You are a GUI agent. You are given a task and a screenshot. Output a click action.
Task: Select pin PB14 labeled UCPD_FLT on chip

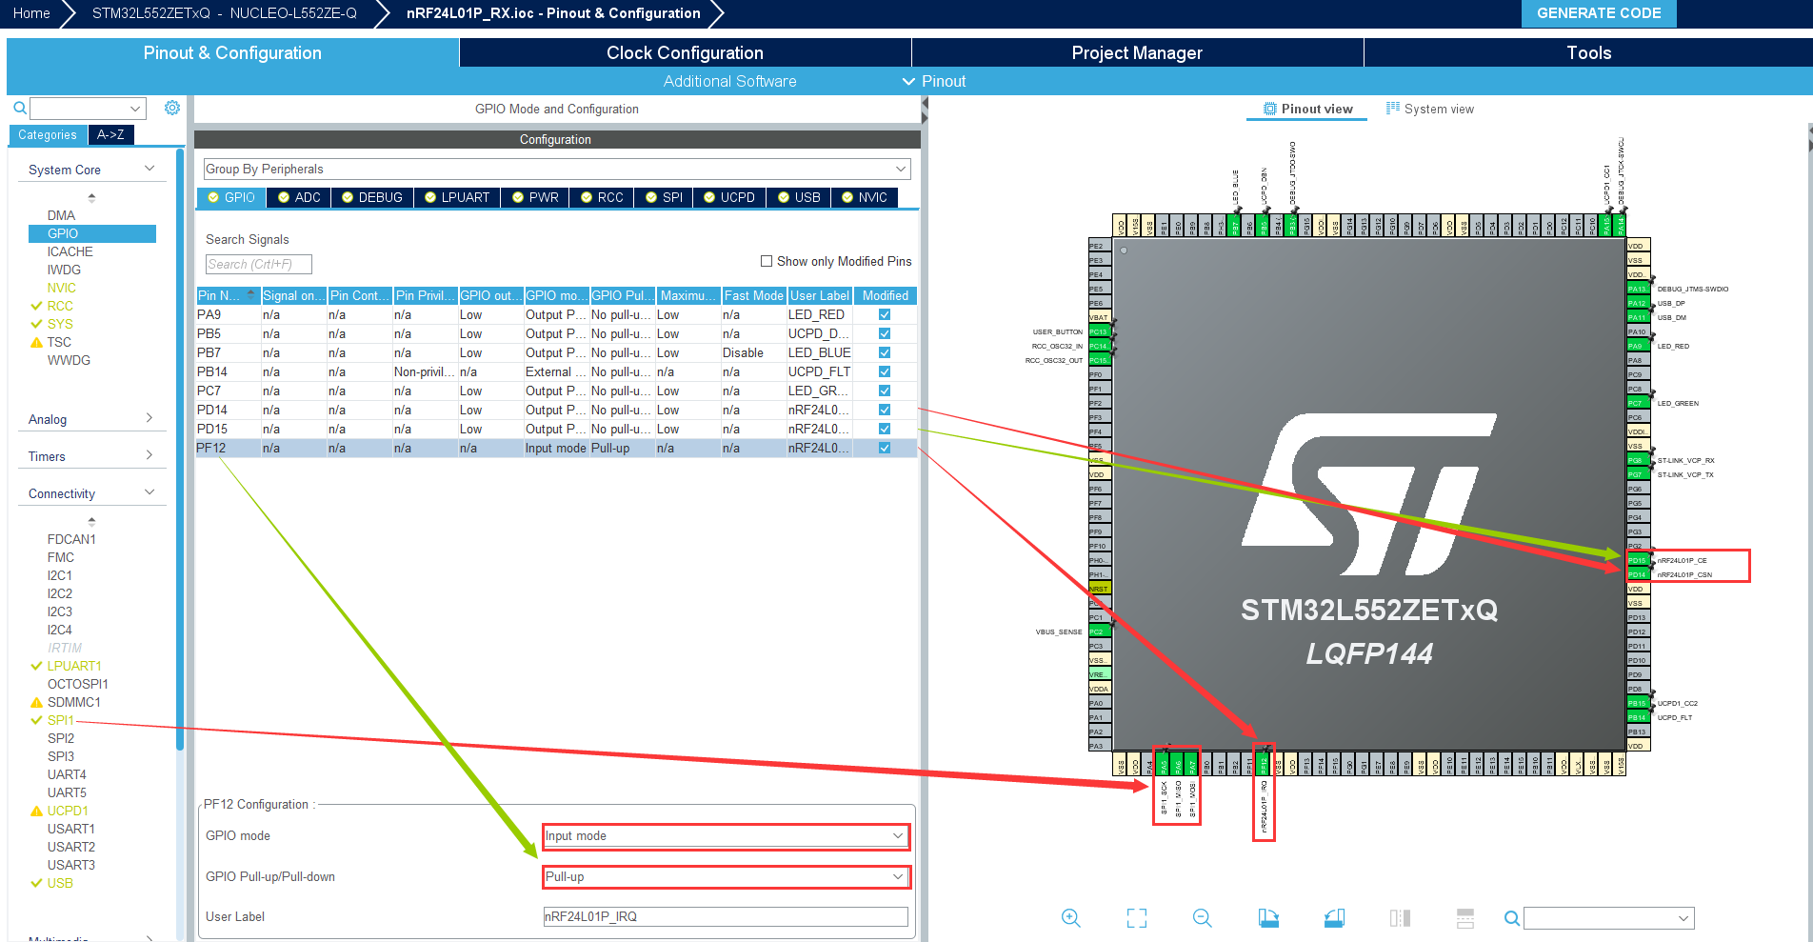[x=1637, y=717]
